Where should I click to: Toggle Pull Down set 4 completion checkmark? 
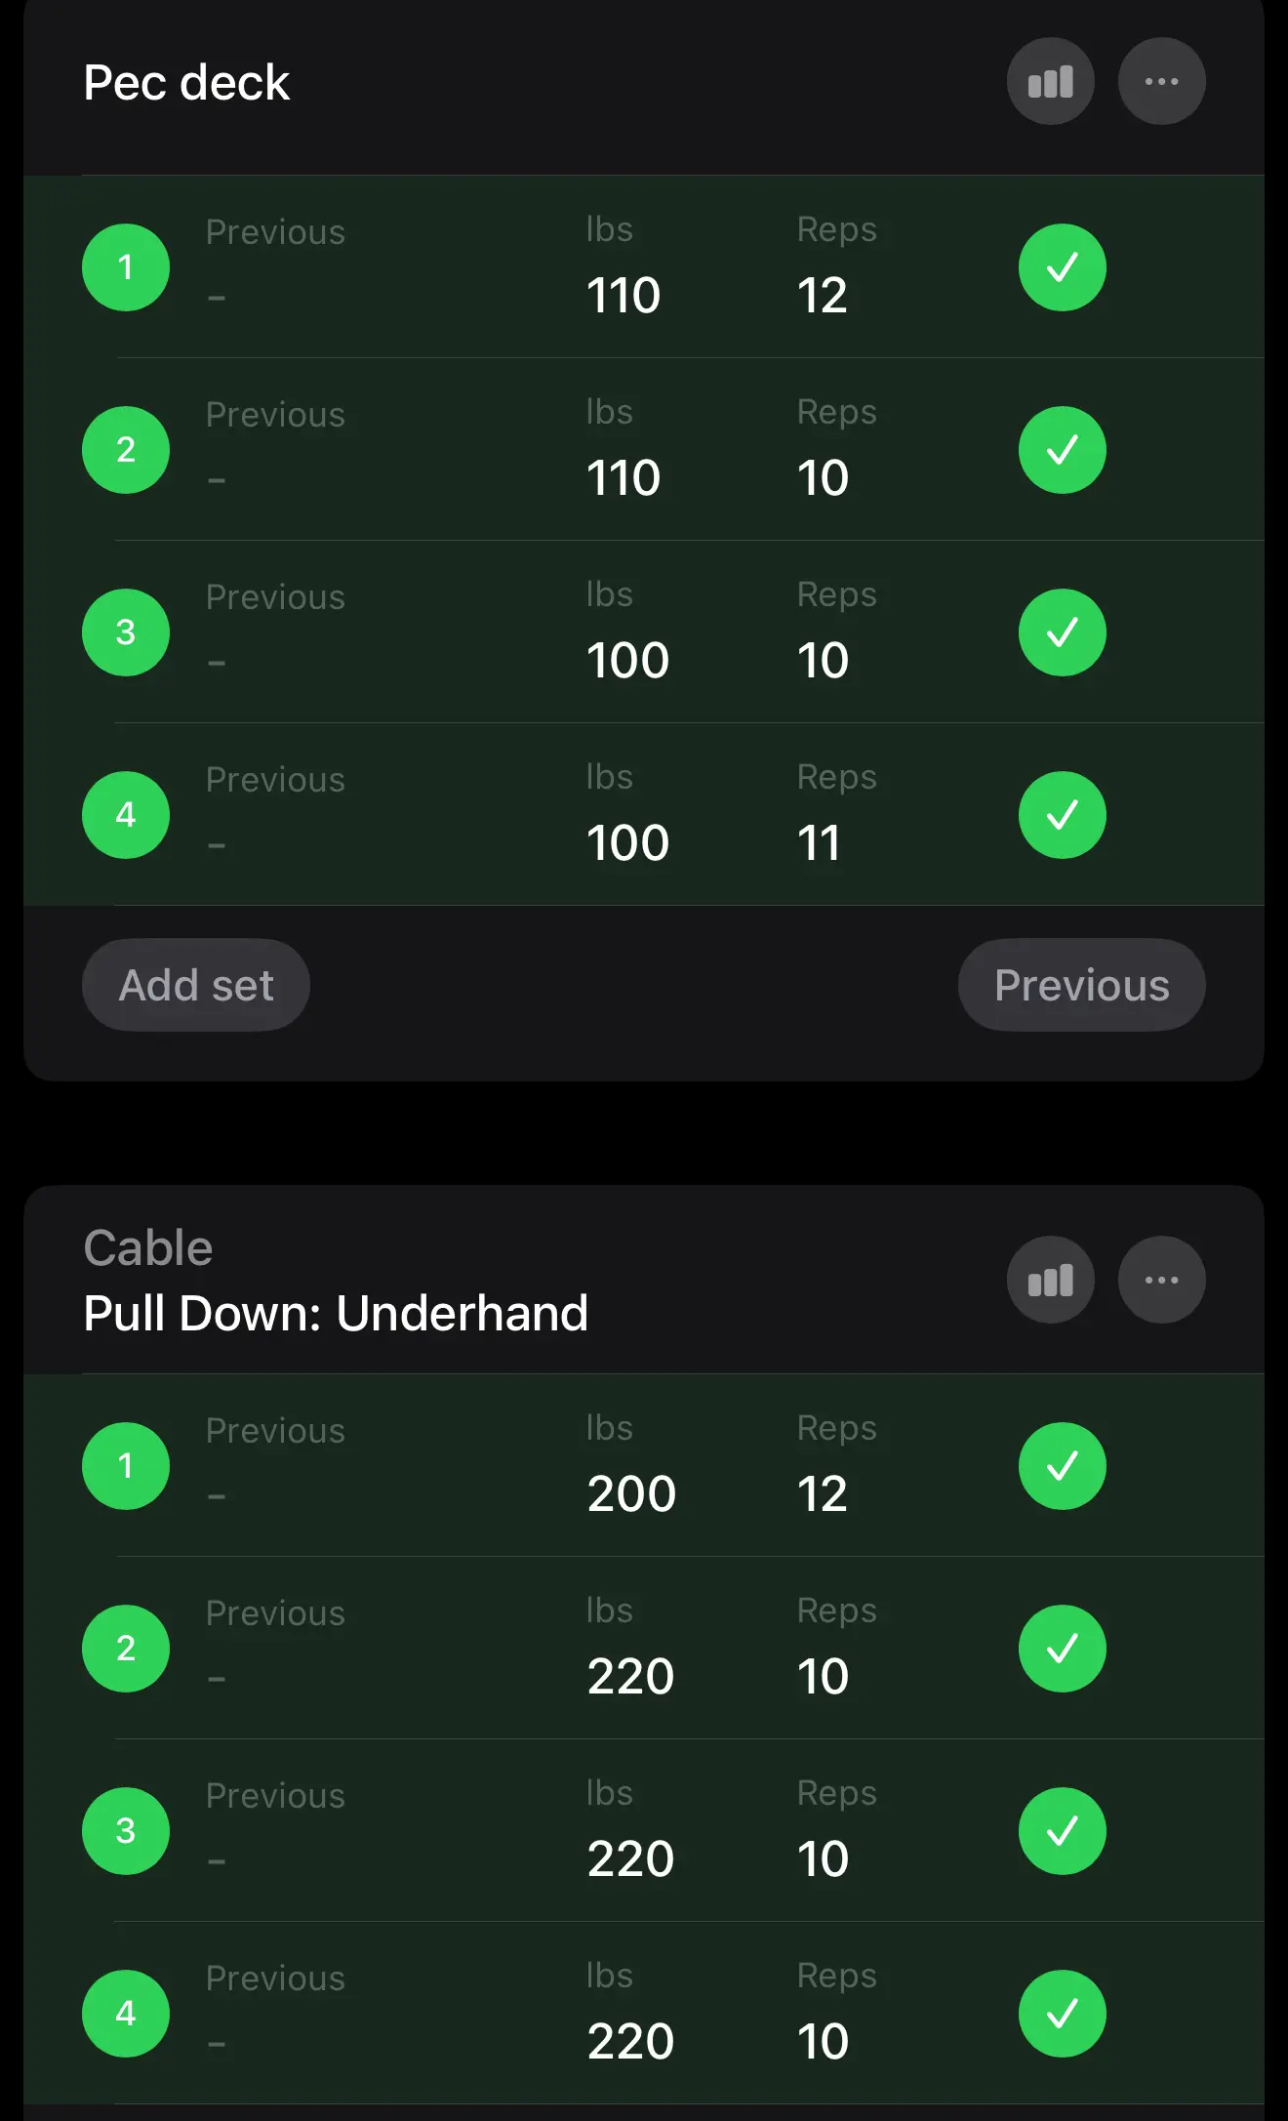coord(1062,2014)
